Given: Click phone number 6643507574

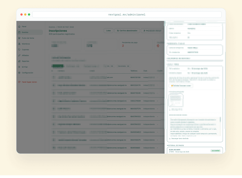Looking at the screenshot, I should tap(136, 109).
